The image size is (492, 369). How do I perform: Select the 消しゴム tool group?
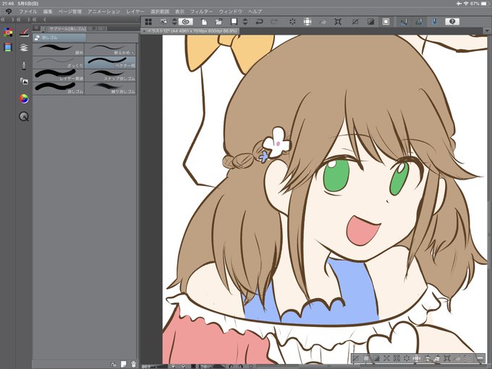coord(59,38)
